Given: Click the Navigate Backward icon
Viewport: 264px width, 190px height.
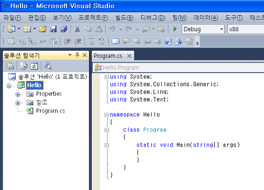Looking at the screenshot, I should [146, 29].
